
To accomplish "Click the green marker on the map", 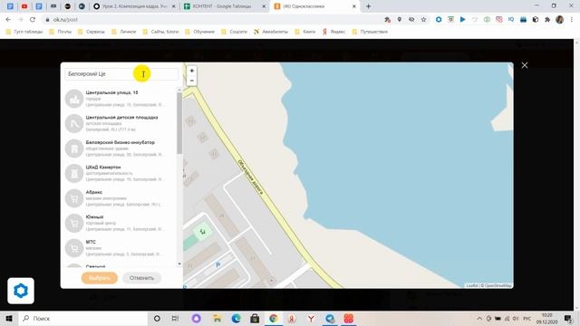I will pyautogui.click(x=203, y=232).
